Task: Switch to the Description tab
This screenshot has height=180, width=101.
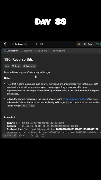Action: point(11,50)
